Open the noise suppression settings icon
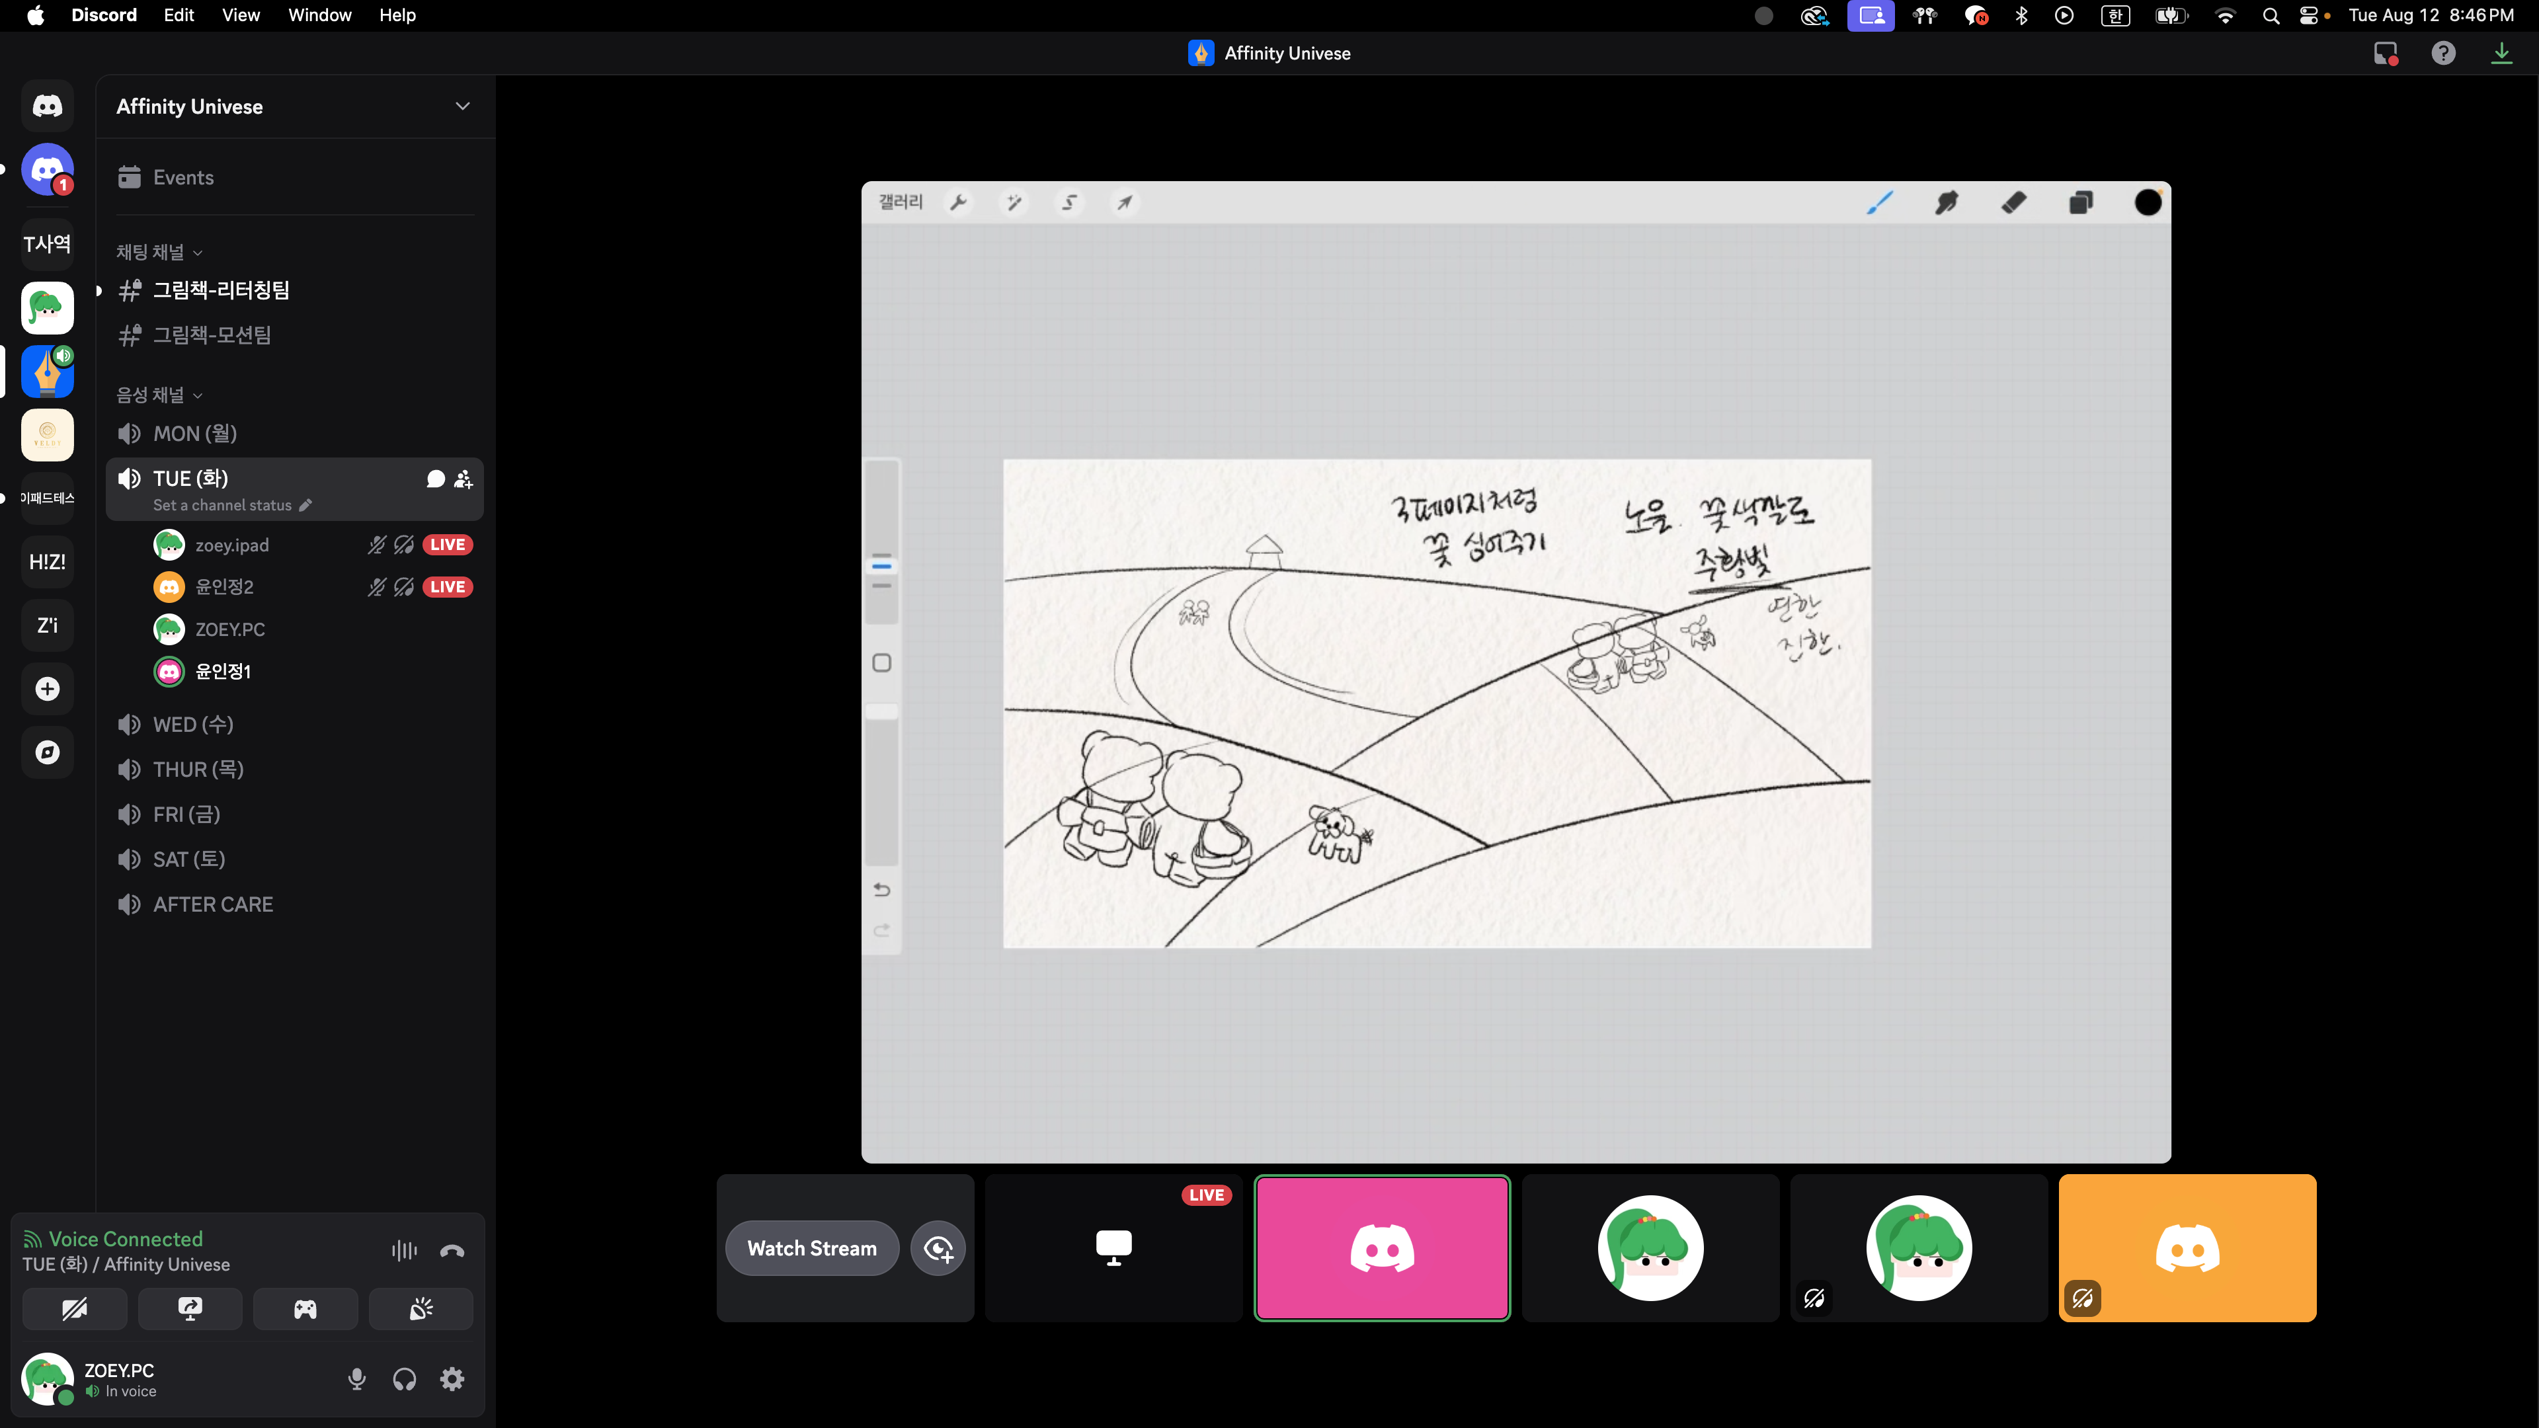The image size is (2539, 1428). [404, 1251]
